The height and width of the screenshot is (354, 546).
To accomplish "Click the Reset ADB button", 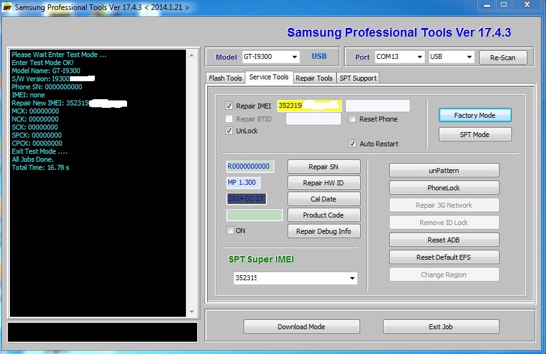I will 444,240.
